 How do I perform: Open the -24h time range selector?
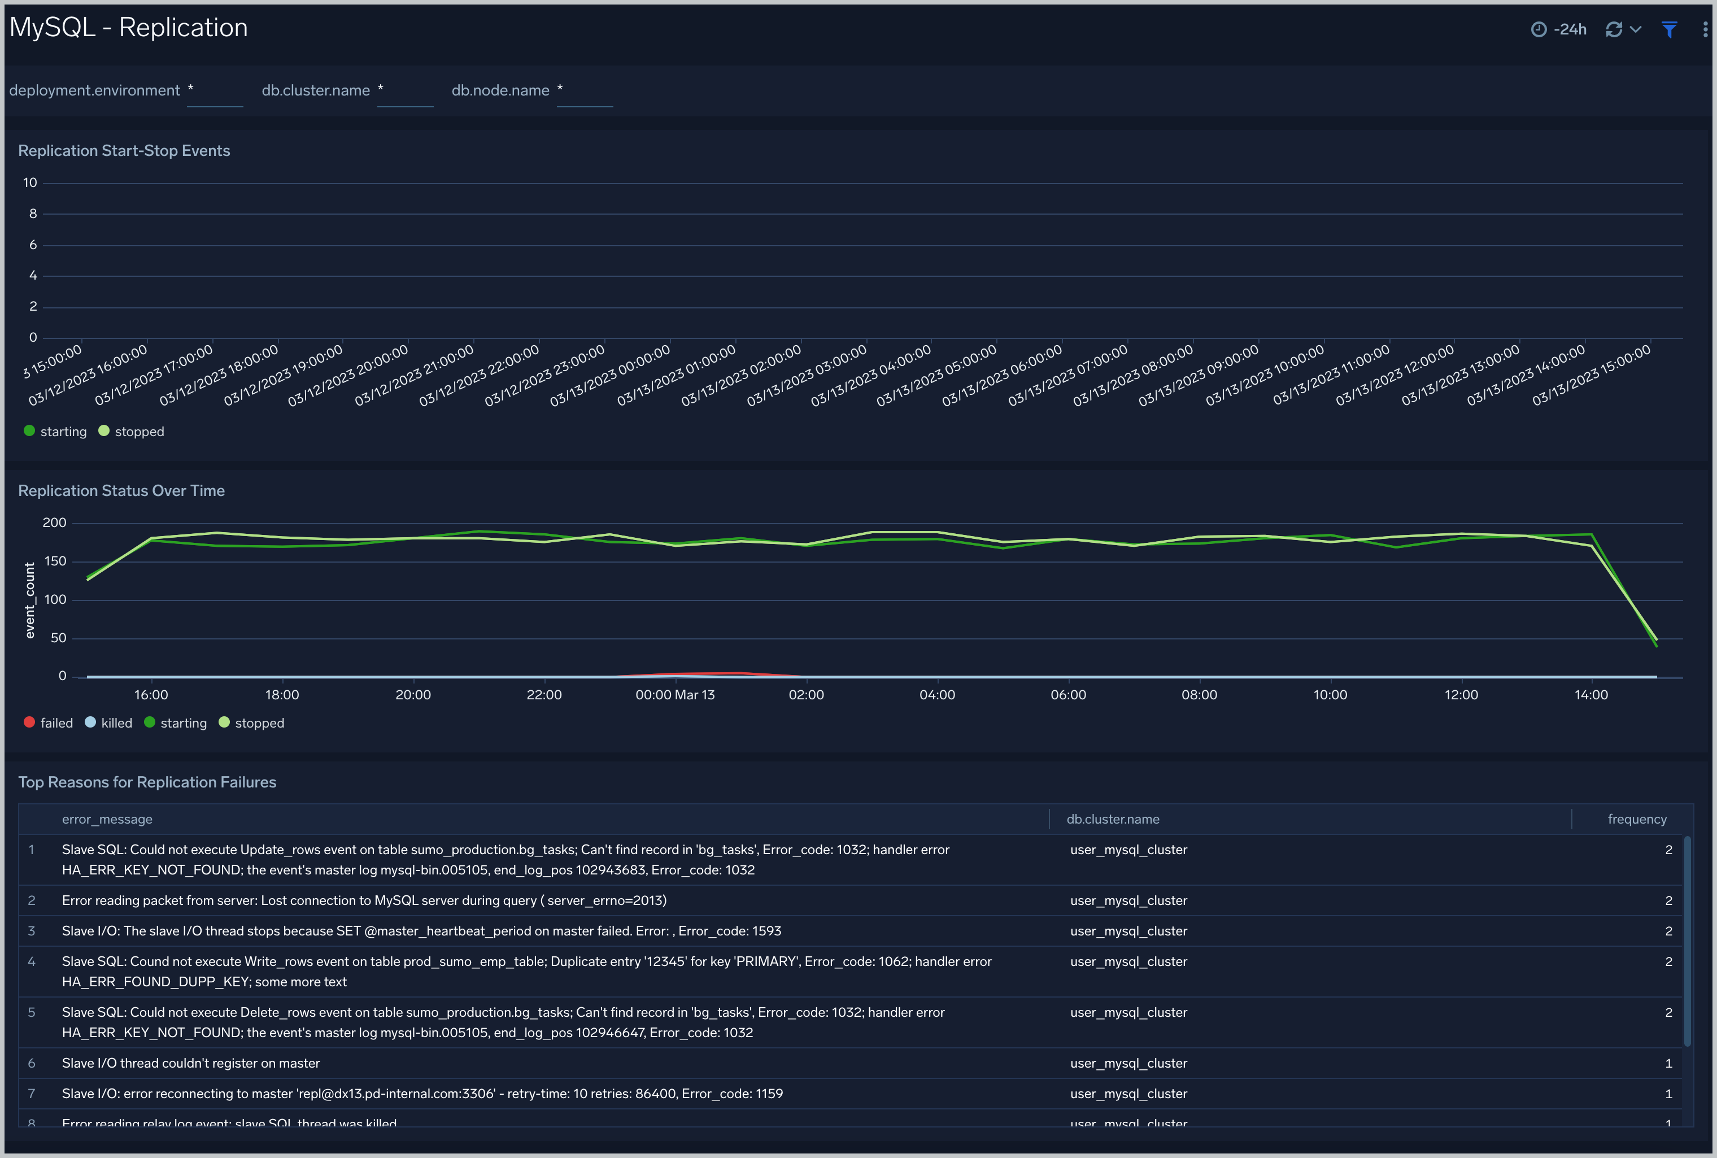1558,29
